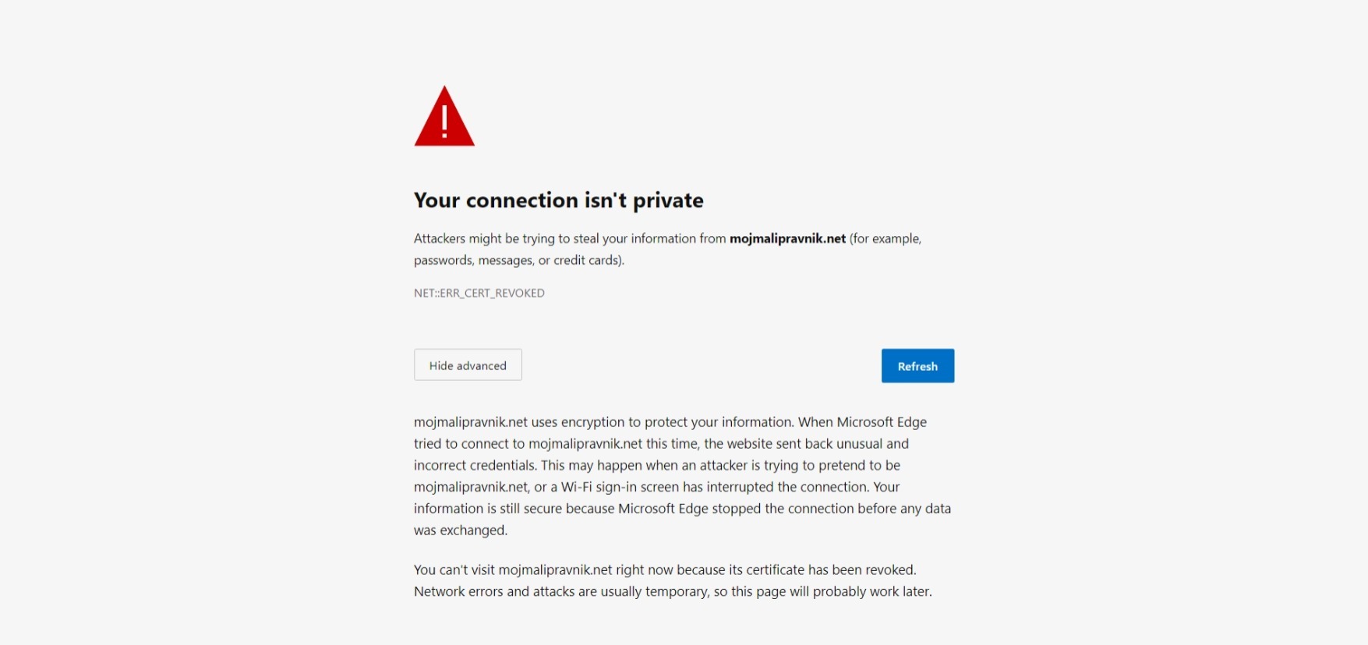
Task: Collapse details with Hide advanced button
Action: (468, 365)
